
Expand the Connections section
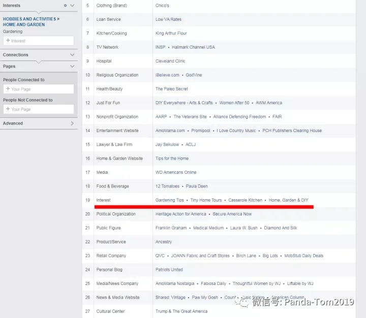pos(72,55)
